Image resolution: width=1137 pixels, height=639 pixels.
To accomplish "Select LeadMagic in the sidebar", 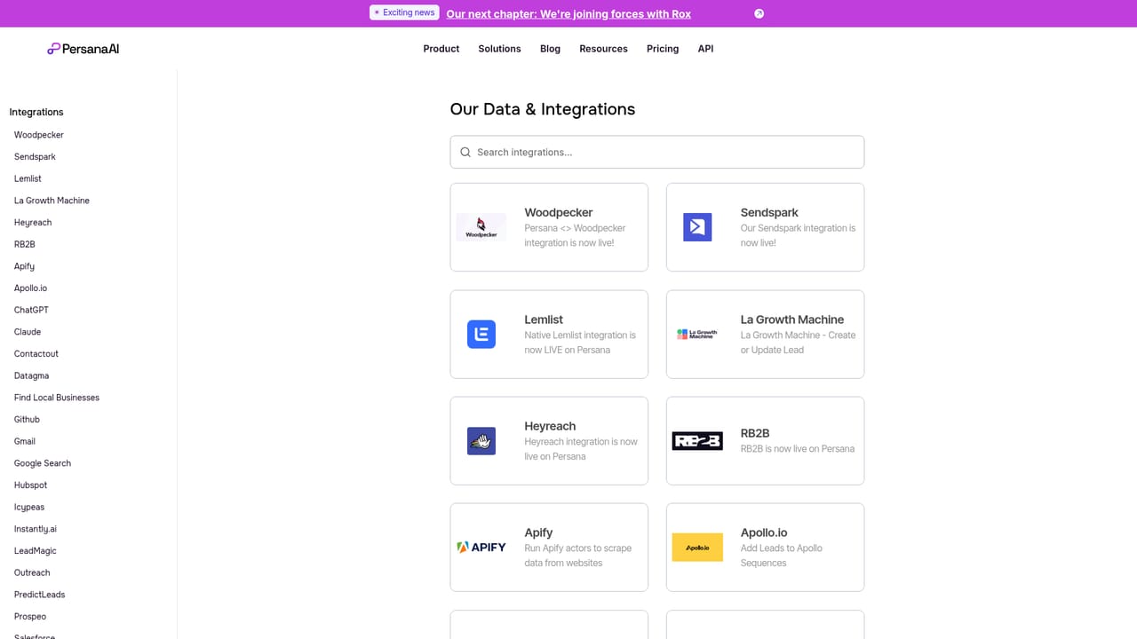I will (x=36, y=551).
